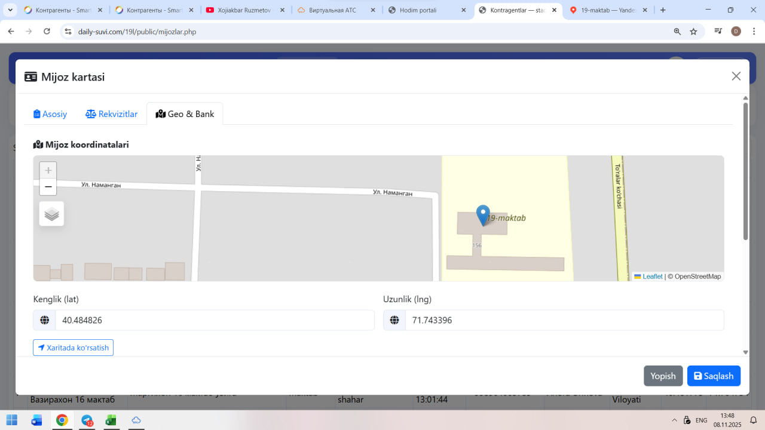The height and width of the screenshot is (430, 765).
Task: Click the browser address bar URL
Action: 137,32
